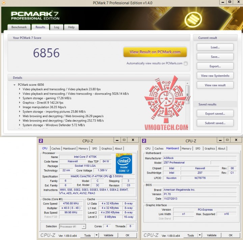
Task: Open Graphics tab in right CPU-Z window
Action: click(210, 149)
